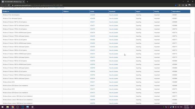Viewport: 195px width, 109px height.
Task: Open File Explorer from the taskbar
Action: (8, 107)
